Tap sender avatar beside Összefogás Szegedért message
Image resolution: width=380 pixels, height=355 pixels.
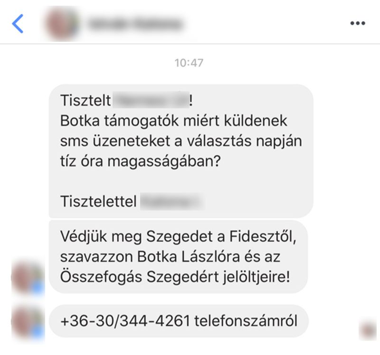tap(28, 278)
